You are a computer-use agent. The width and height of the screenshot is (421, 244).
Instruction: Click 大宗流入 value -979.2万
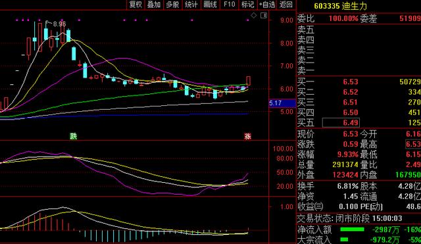click(x=385, y=239)
